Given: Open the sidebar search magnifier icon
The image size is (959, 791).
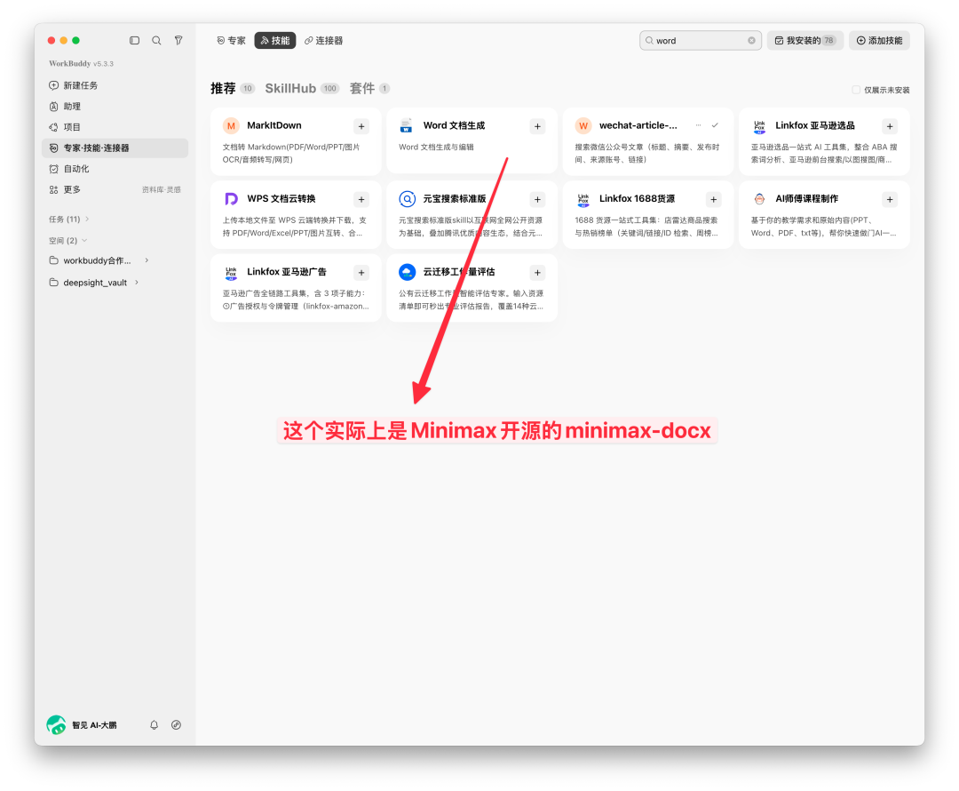Looking at the screenshot, I should [x=156, y=40].
